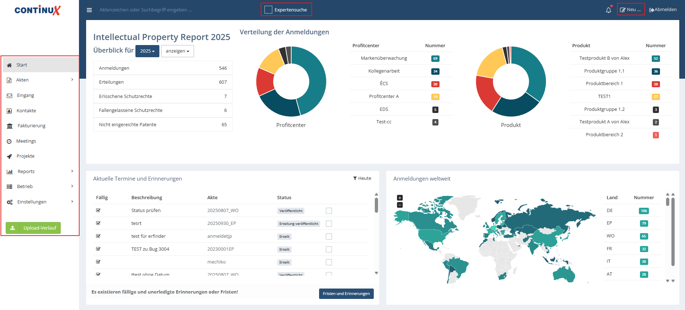Click the hamburger menu icon
The width and height of the screenshot is (685, 310).
coord(89,10)
